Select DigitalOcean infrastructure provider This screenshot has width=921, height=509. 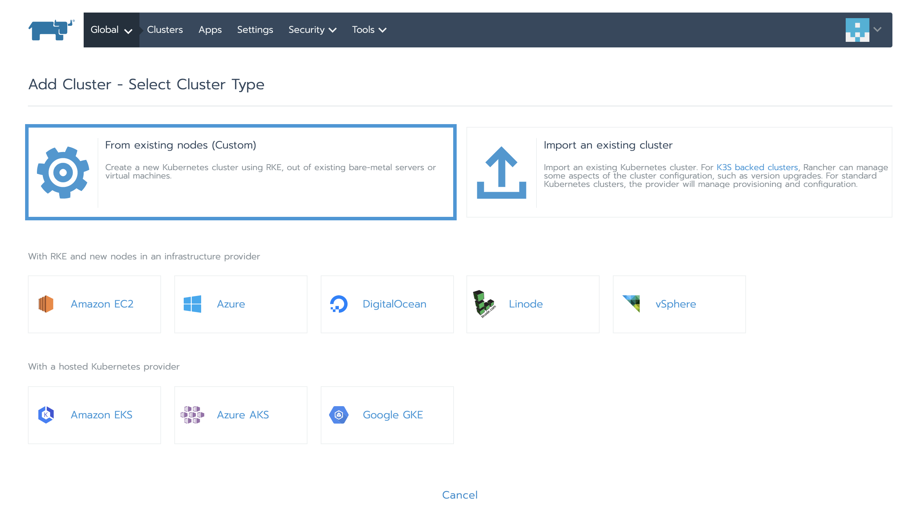pos(387,304)
